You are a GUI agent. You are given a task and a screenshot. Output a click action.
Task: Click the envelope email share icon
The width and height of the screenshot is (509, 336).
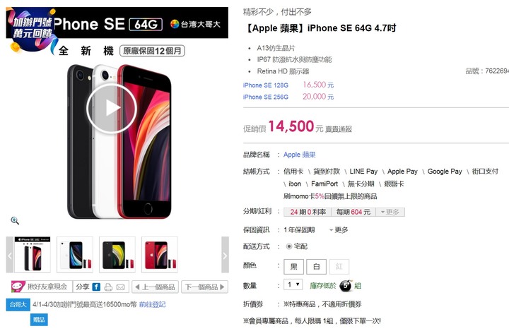[120, 287]
